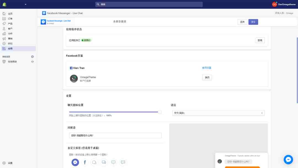Select the Messenger bolt chat icon option

pos(75,162)
